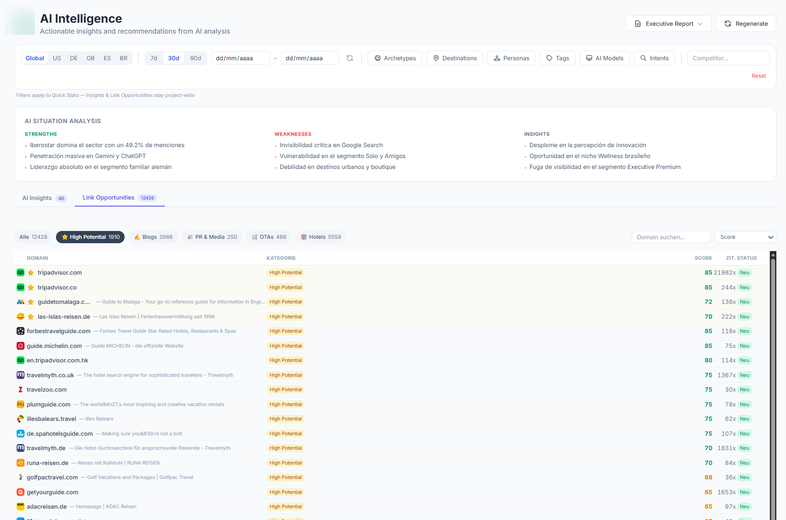Switch to the Link Opportunities tab
Viewport: 786px width, 520px height.
click(x=119, y=198)
